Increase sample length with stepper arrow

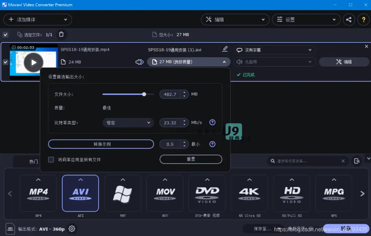184,142
